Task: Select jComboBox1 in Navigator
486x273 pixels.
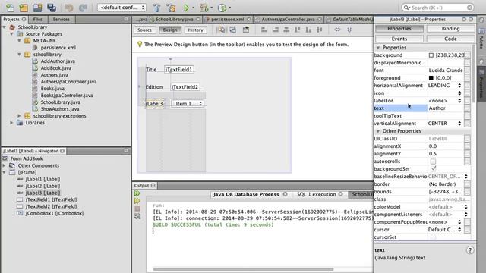Action: [54, 213]
